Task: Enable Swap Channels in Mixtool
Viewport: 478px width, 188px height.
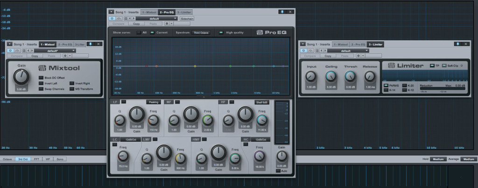Action: click(x=41, y=89)
